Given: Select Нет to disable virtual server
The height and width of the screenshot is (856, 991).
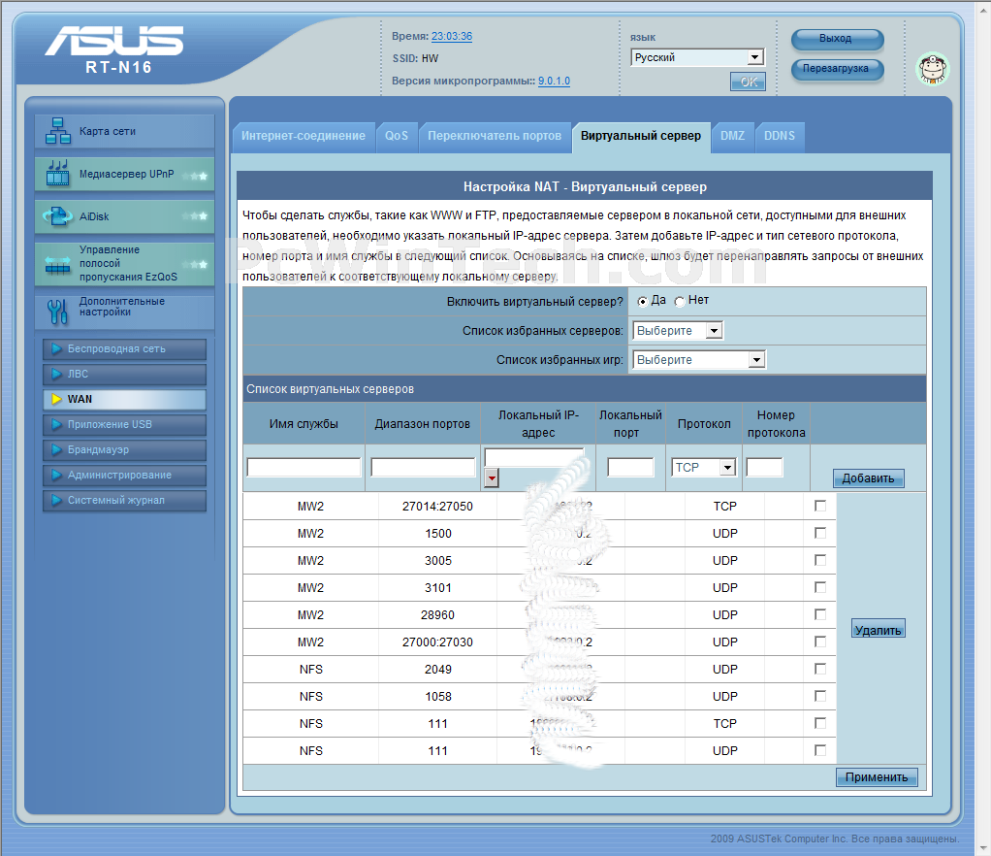Looking at the screenshot, I should (x=680, y=302).
